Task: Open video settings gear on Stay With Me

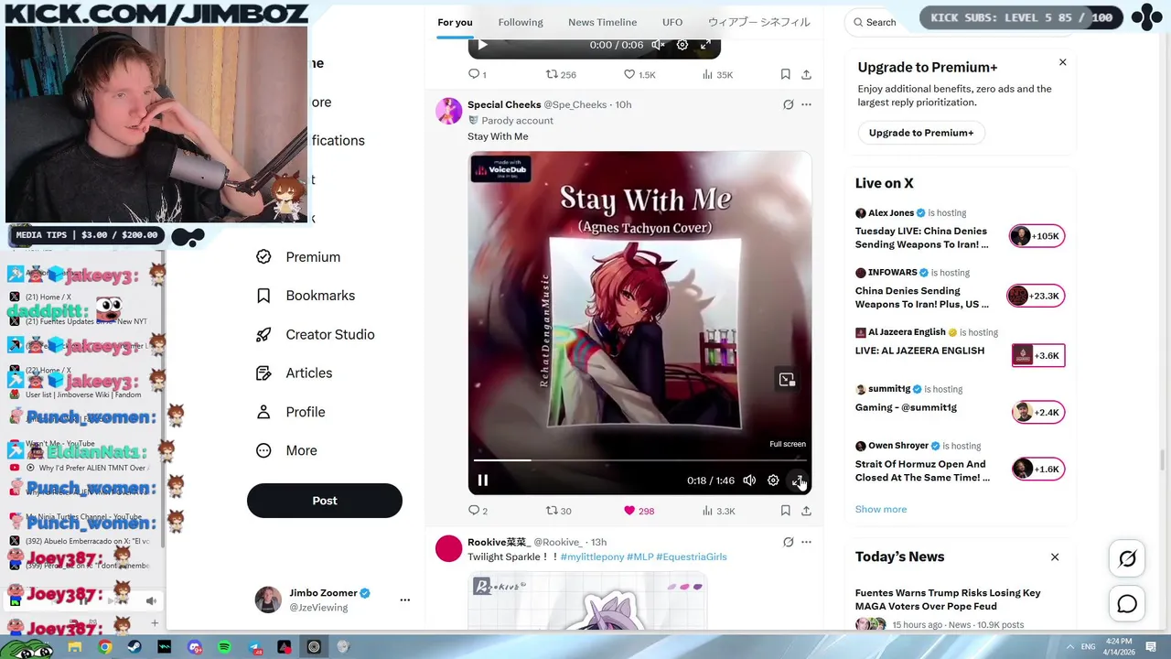Action: tap(773, 481)
